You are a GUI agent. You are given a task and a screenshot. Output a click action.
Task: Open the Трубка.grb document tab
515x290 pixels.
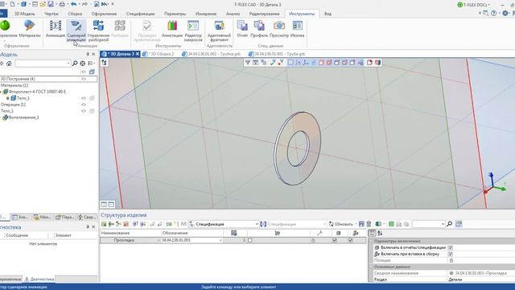212,54
